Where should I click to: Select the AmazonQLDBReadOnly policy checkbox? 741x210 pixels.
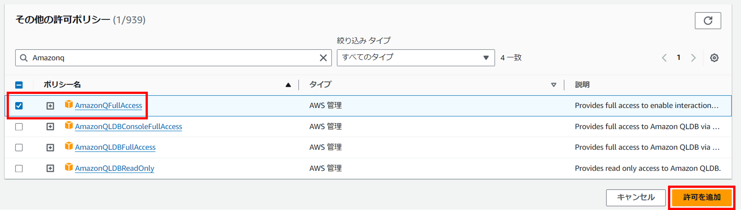click(x=19, y=169)
